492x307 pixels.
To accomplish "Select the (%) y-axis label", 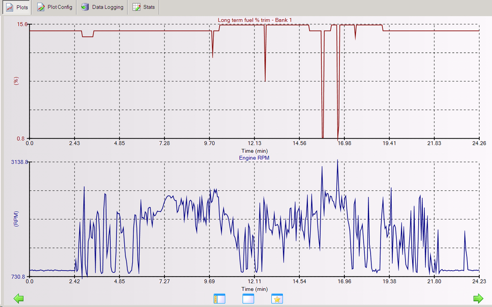I will pos(16,81).
